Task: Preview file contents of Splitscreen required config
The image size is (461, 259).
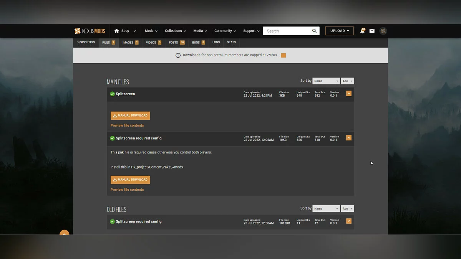Action: (x=127, y=190)
